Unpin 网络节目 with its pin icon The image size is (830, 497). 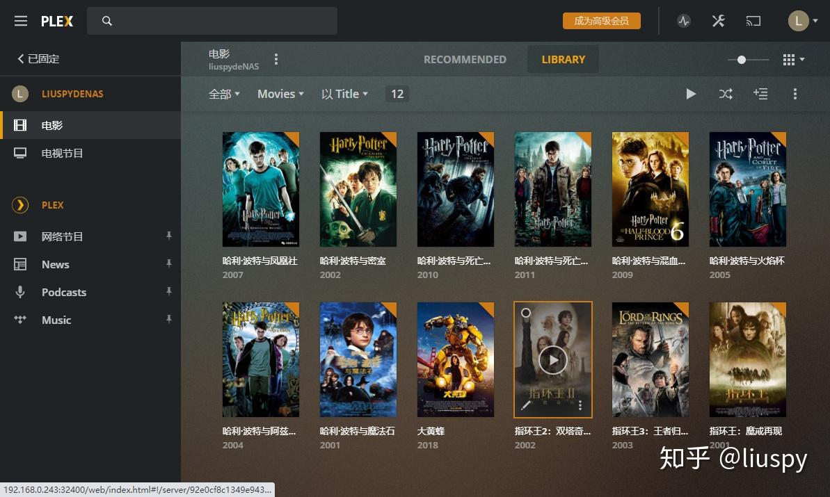click(169, 236)
